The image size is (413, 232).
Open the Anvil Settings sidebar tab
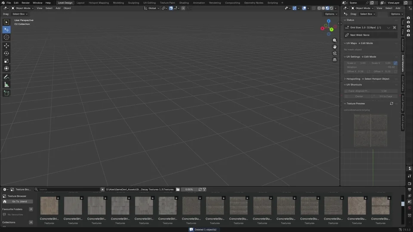tap(403, 103)
